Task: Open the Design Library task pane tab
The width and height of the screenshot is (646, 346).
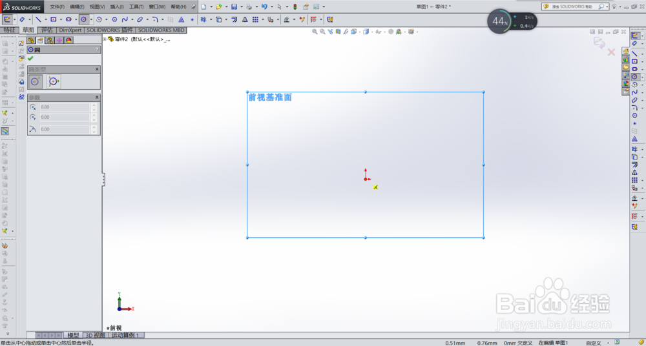Action: 626,59
